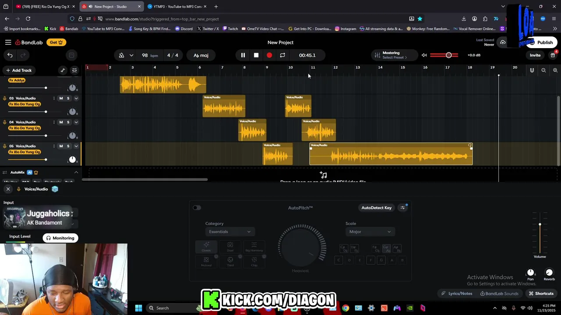Open track 04 three-dot options menu
This screenshot has width=561, height=315.
coord(54,122)
